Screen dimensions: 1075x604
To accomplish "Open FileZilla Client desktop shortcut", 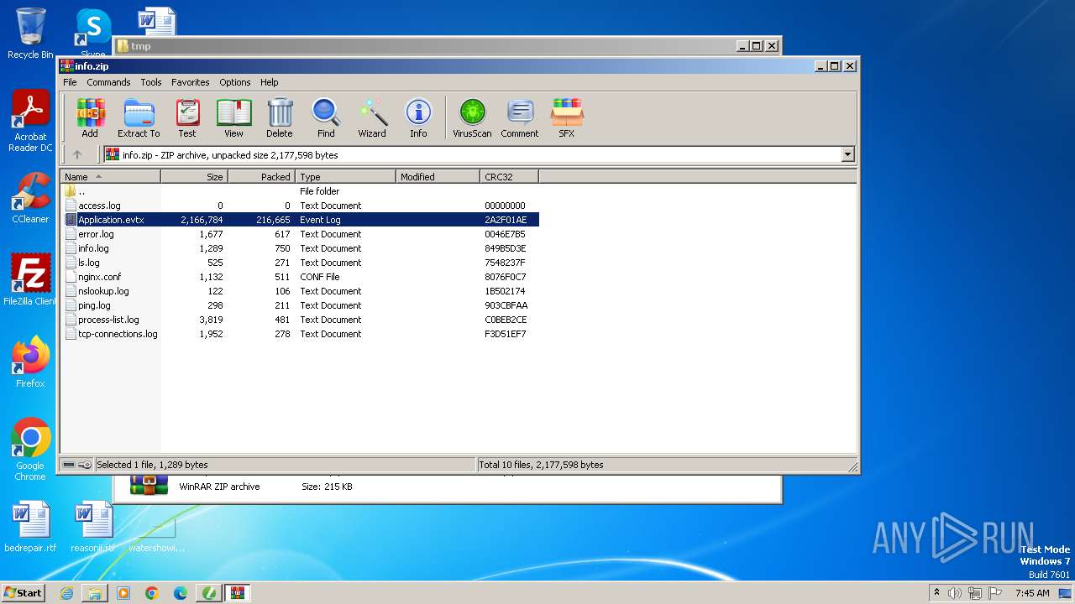I will click(30, 280).
